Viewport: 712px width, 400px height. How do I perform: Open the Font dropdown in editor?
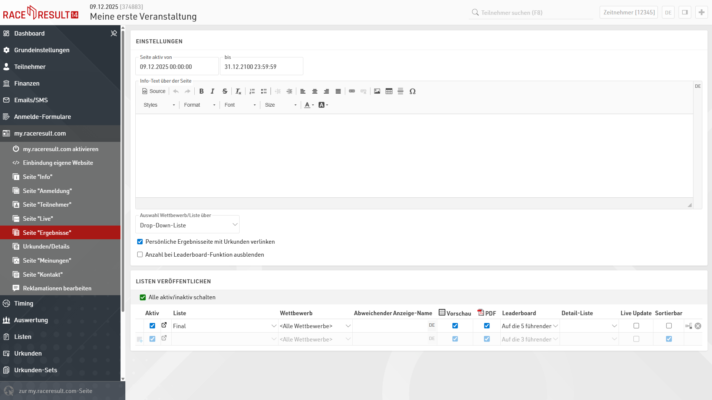click(x=240, y=105)
